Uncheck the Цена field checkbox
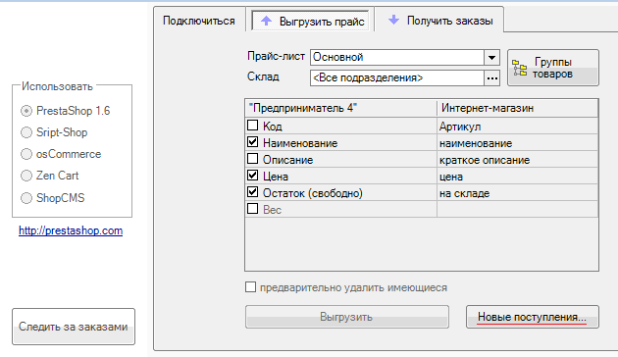 point(253,175)
